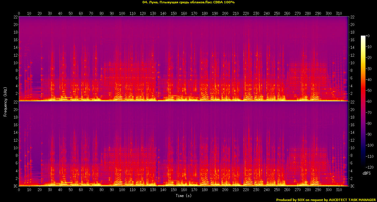377x202 pixels.
Task: Click the "Produced by SOX" credit text
Action: 291,200
